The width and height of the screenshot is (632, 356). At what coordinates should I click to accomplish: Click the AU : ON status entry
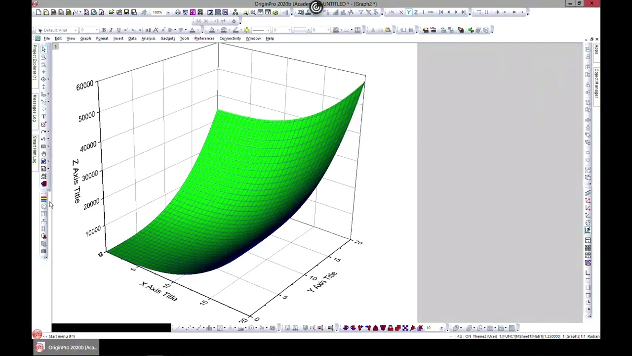point(464,336)
